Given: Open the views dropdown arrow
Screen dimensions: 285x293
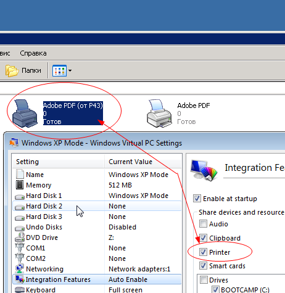Looking at the screenshot, I should [70, 70].
